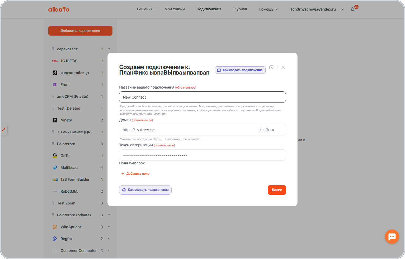
Task: Select 123 Form Builder in sidebar list
Action: (75, 179)
